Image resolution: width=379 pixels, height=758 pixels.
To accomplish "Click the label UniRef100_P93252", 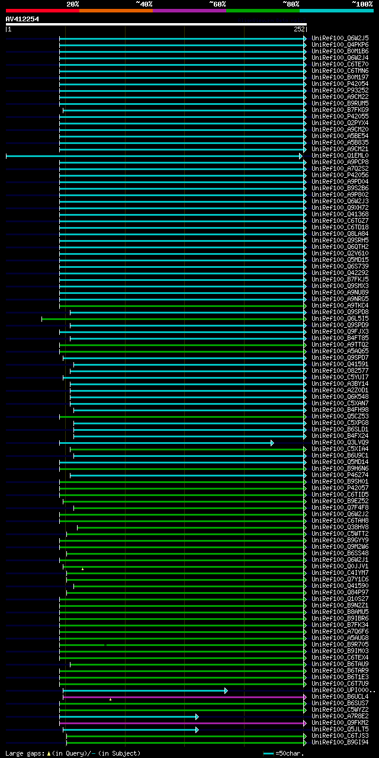I will click(340, 90).
